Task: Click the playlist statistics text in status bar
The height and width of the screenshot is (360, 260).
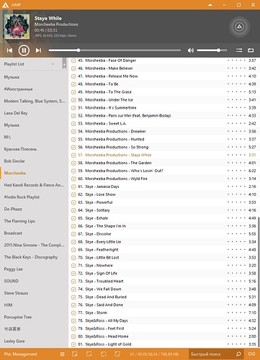Action: (153, 354)
